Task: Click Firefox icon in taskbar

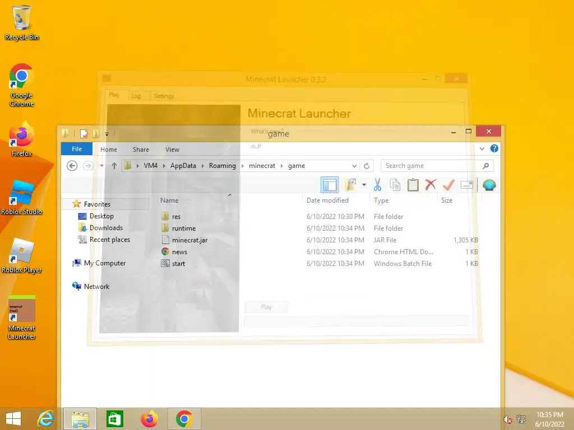Action: (149, 419)
